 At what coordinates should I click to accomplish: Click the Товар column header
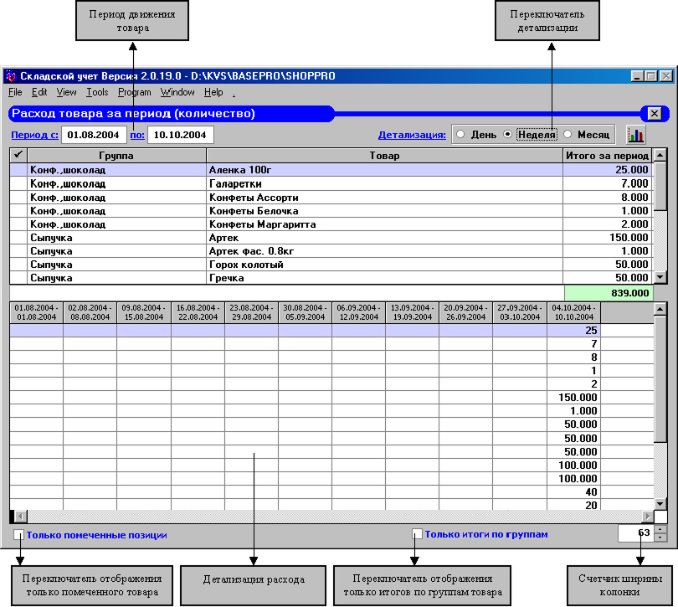pyautogui.click(x=384, y=156)
